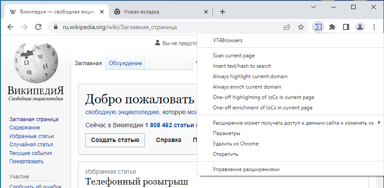Open the Справка link

(169, 140)
